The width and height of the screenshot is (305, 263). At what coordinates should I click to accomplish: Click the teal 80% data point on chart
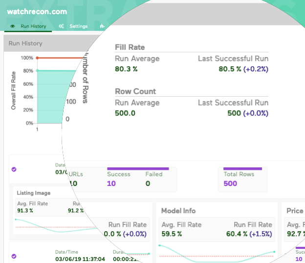click(37, 71)
